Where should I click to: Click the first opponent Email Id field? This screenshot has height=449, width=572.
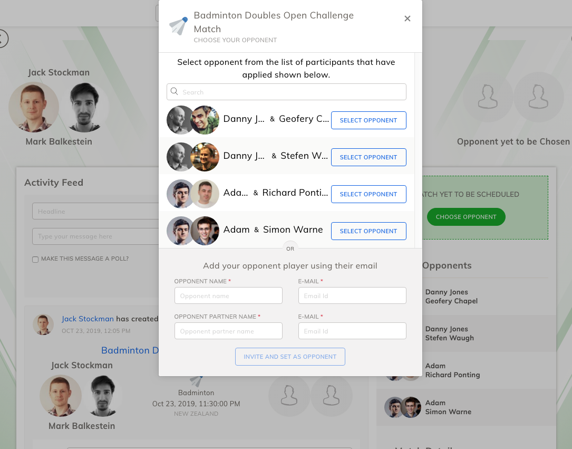click(352, 295)
